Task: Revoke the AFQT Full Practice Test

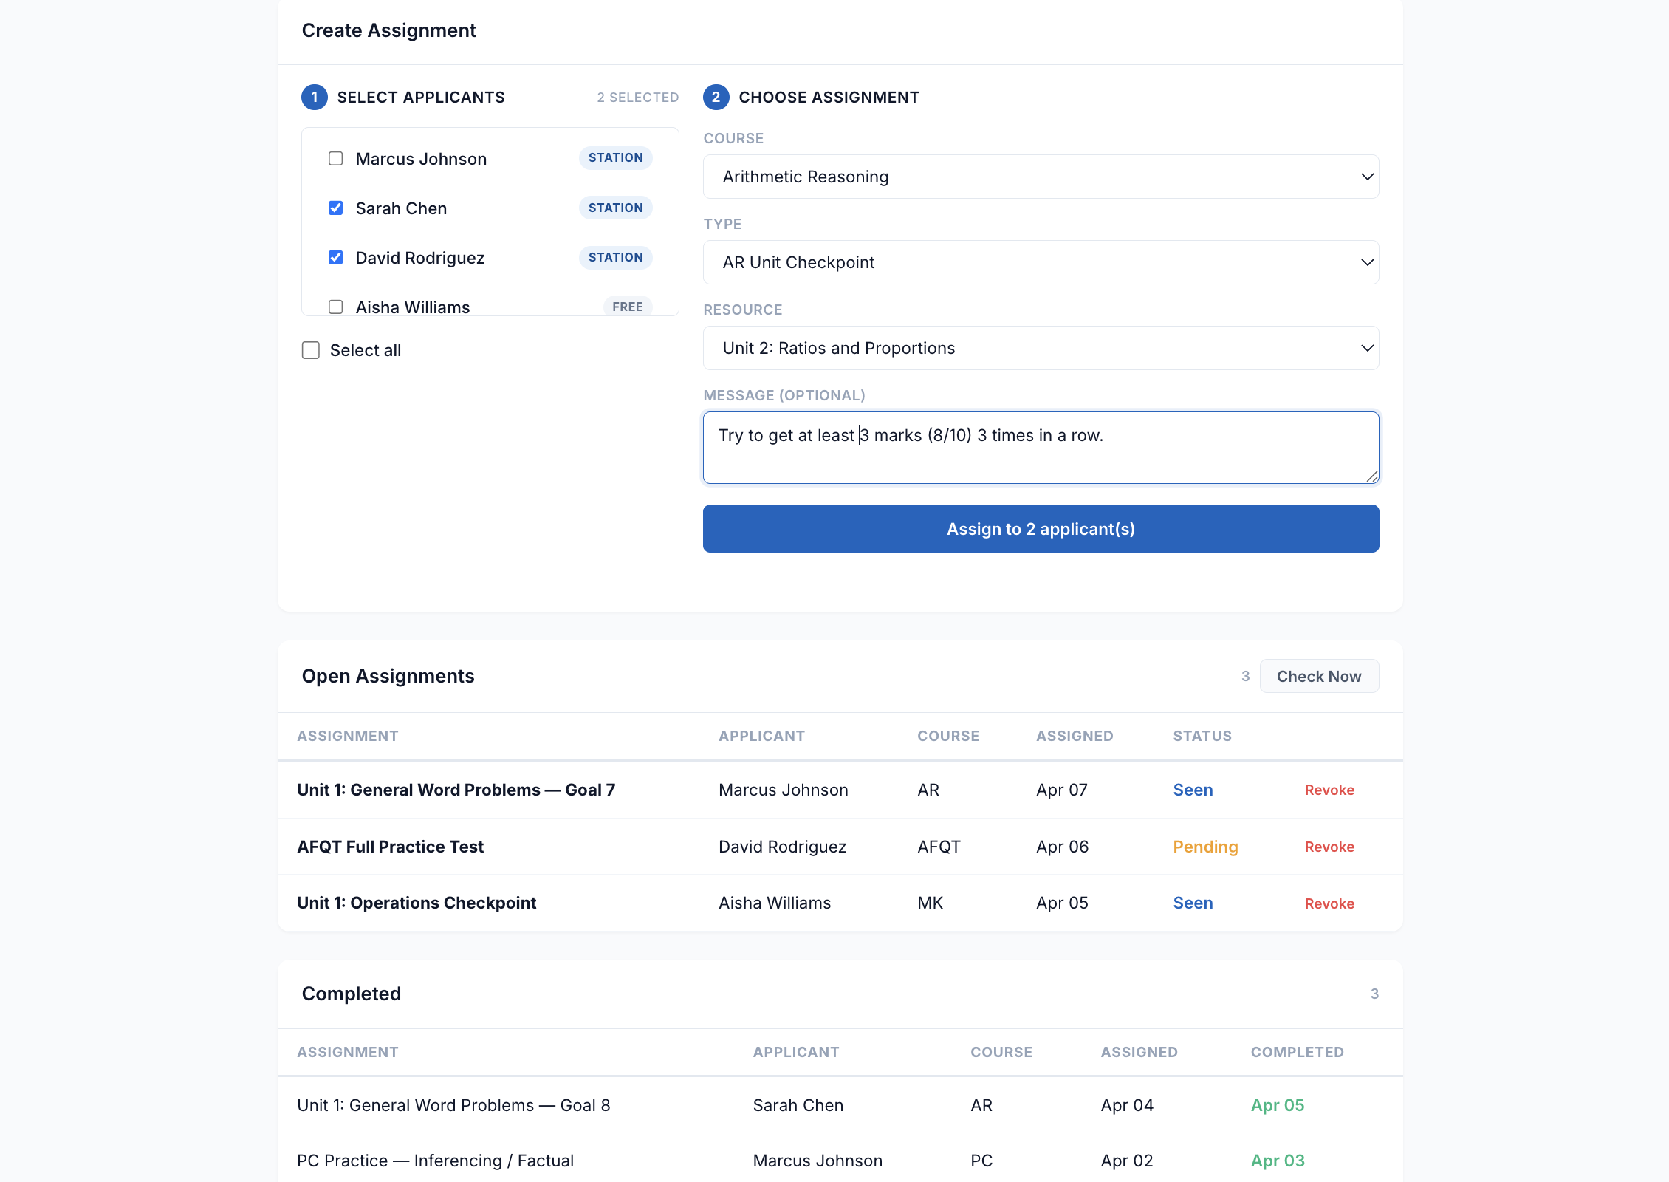Action: 1329,847
